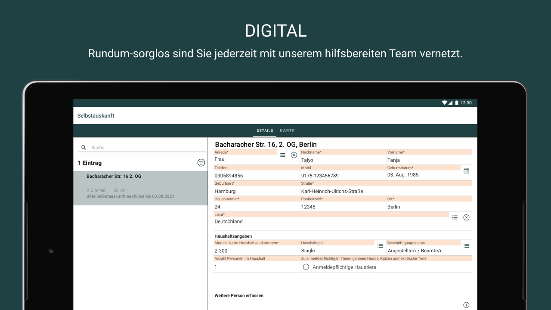551x310 pixels.
Task: Edit the Geburtsort field containing Hamburg
Action: click(x=257, y=188)
